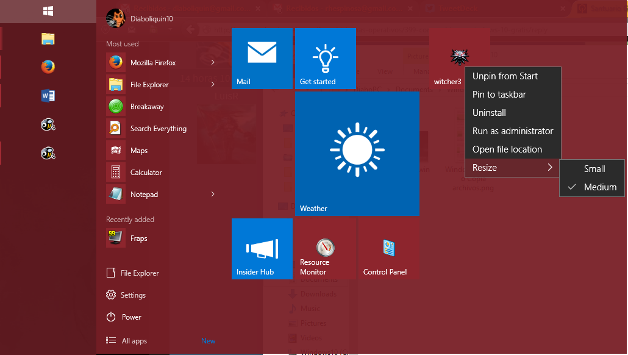This screenshot has width=628, height=355.
Task: Click the Power button
Action: [130, 317]
